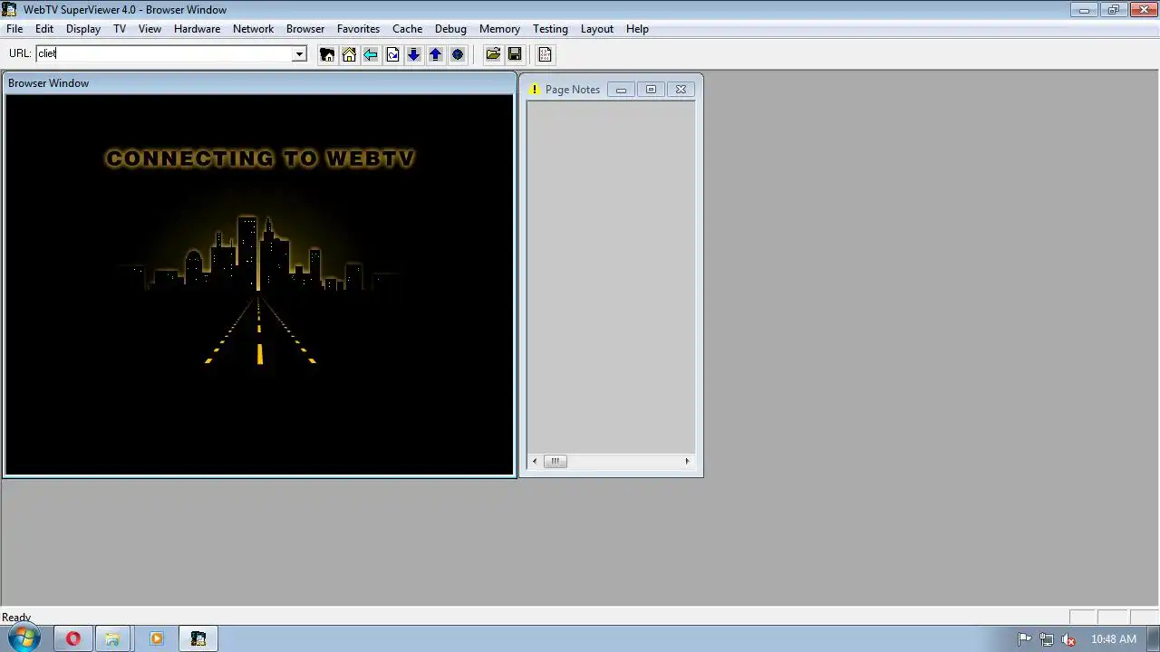Viewport: 1160px width, 652px height.
Task: Click into the URL input field
Action: 164,53
